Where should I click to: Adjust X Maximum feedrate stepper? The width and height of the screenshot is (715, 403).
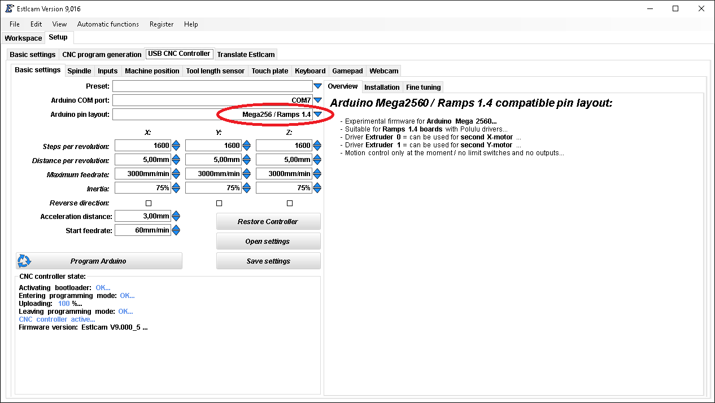176,174
